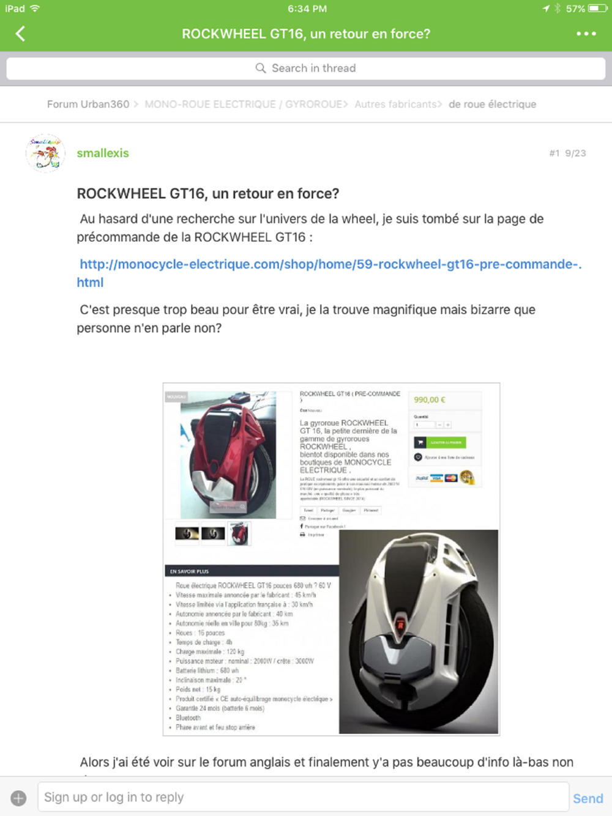Open Autres fabricants breadcrumb

point(395,104)
